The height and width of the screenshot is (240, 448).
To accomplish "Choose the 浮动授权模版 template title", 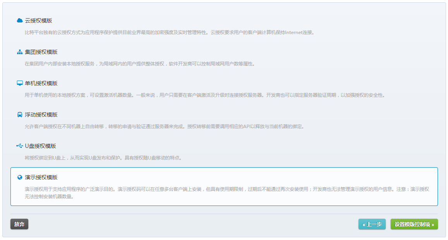I will (41, 115).
